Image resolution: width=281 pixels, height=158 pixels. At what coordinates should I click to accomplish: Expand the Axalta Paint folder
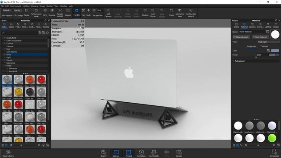(5, 38)
